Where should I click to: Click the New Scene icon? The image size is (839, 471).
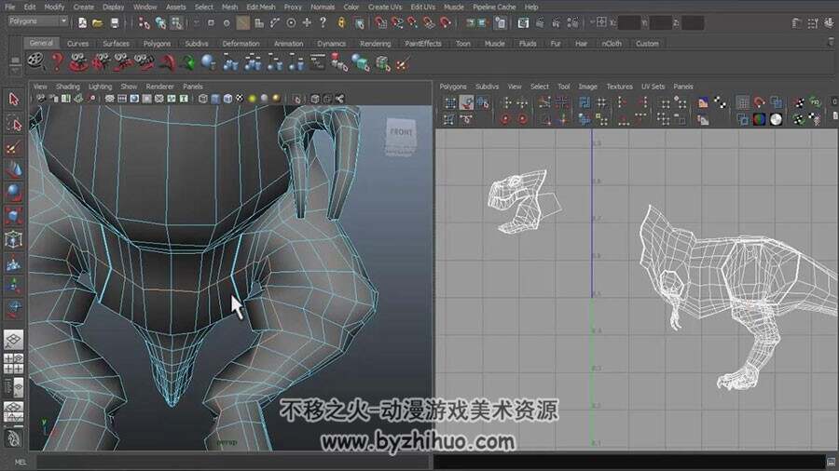(x=82, y=22)
